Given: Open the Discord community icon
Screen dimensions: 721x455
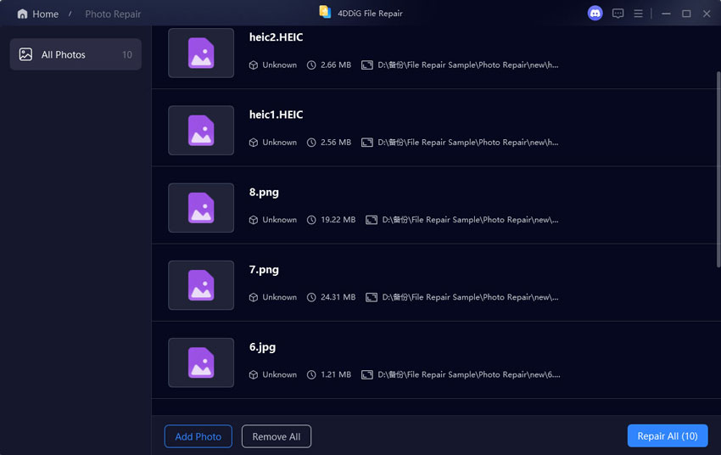Looking at the screenshot, I should pyautogui.click(x=595, y=14).
